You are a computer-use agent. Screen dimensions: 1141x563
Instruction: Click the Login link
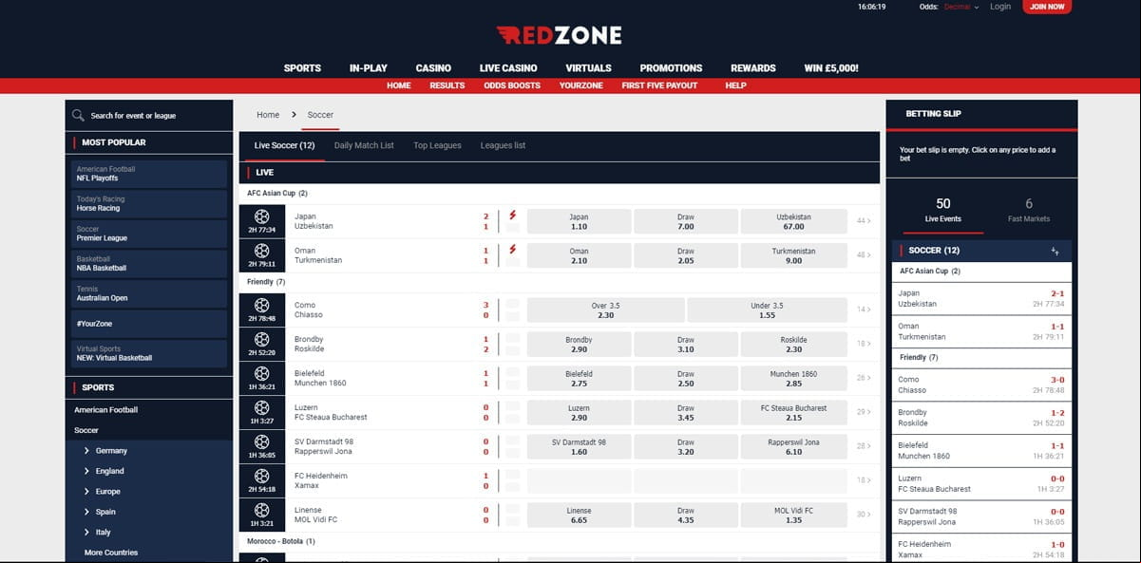coord(999,7)
